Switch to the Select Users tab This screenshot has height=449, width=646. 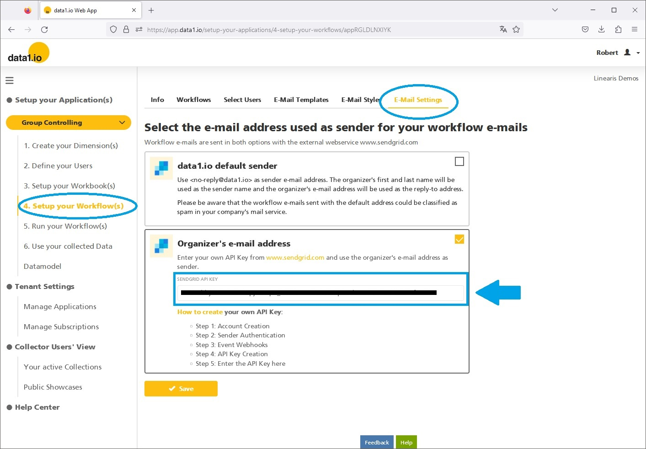coord(242,100)
